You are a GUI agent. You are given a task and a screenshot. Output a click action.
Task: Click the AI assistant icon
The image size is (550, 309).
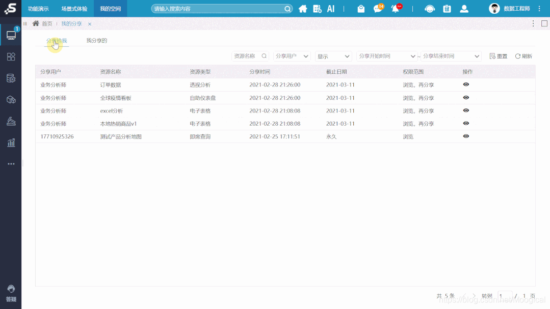pos(331,9)
